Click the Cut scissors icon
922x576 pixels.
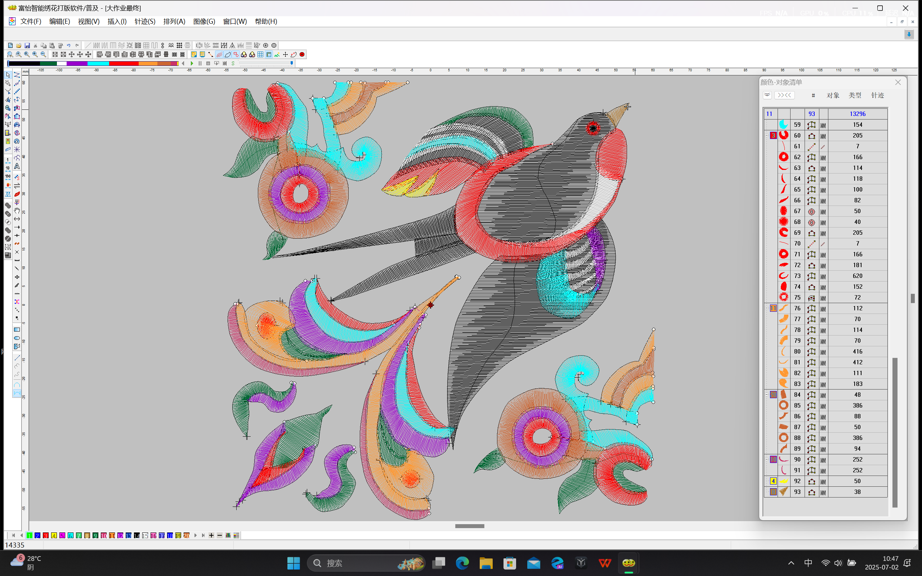click(x=35, y=45)
